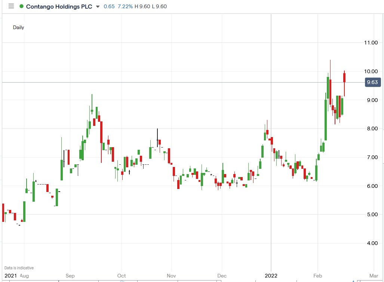The height and width of the screenshot is (282, 384).
Task: Expand the ticker selector arrow next to PLC
Action: 97,6
